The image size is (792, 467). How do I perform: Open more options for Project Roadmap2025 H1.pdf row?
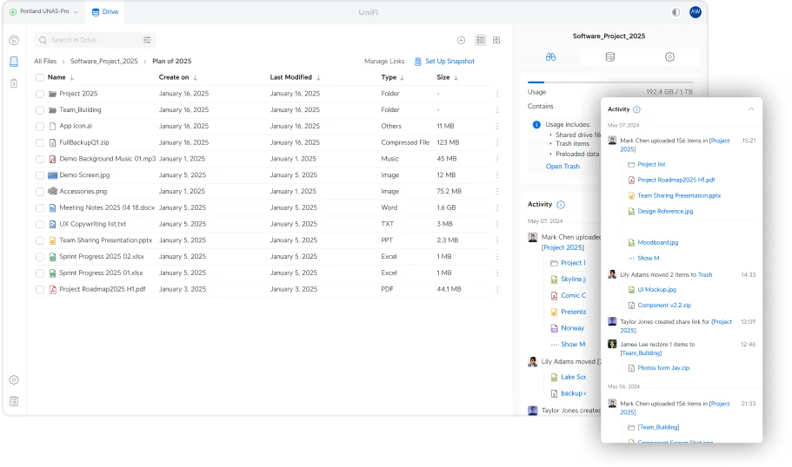pos(497,289)
